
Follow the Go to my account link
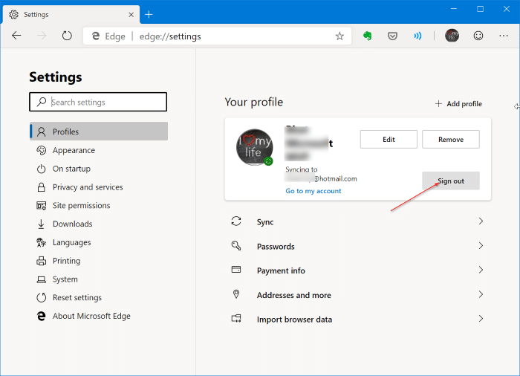click(313, 191)
